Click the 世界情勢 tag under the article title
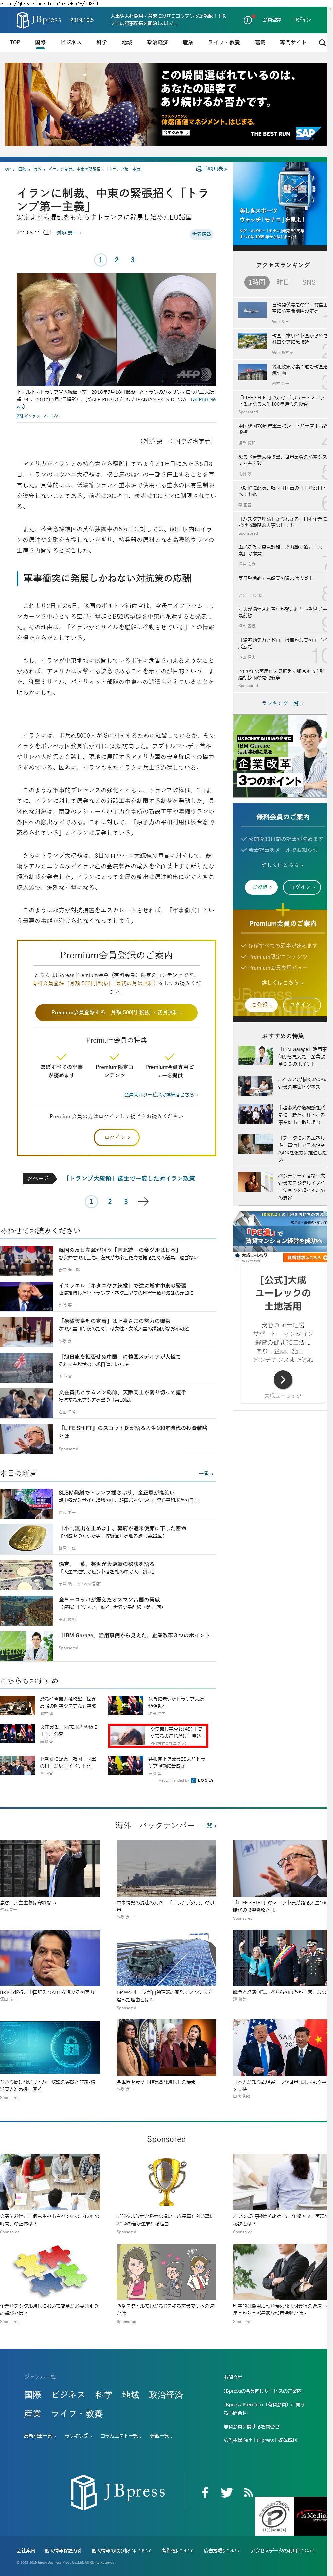Image resolution: width=333 pixels, height=2576 pixels. pos(202,234)
